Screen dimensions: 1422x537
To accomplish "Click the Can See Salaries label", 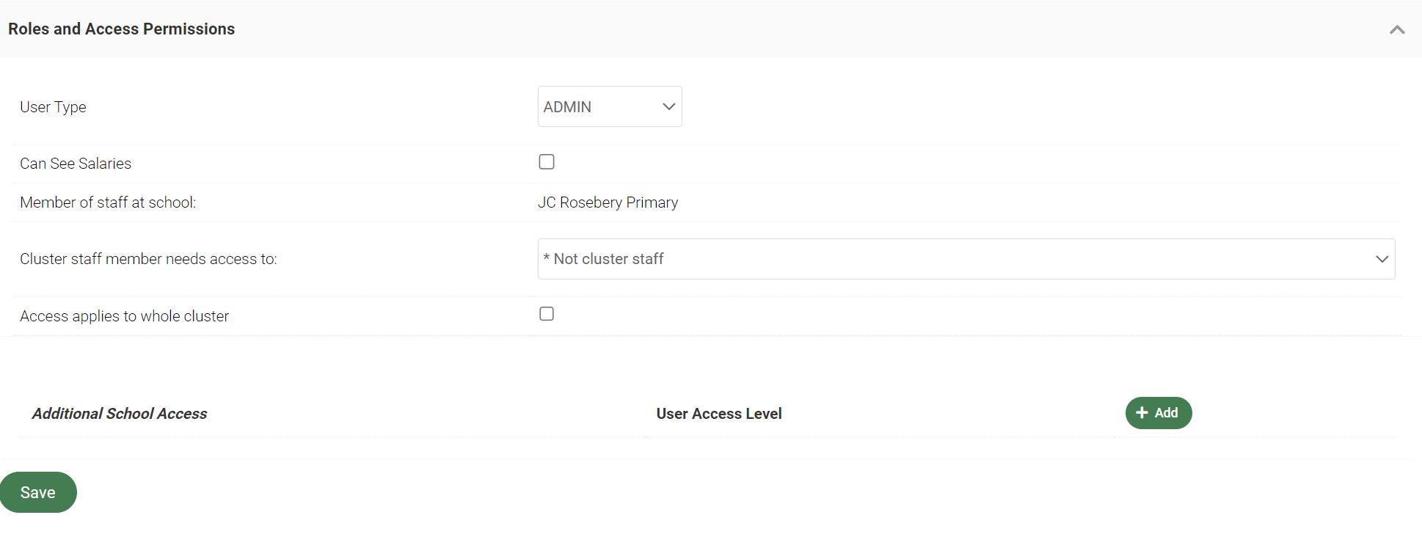I will pos(76,164).
